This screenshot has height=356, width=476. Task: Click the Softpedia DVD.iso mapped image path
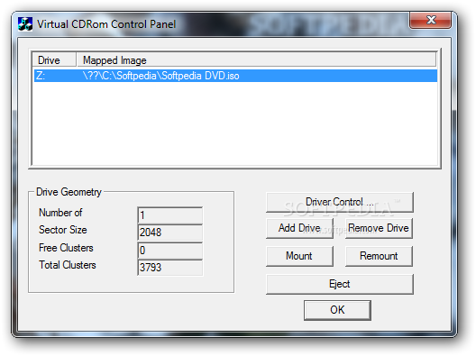point(160,76)
